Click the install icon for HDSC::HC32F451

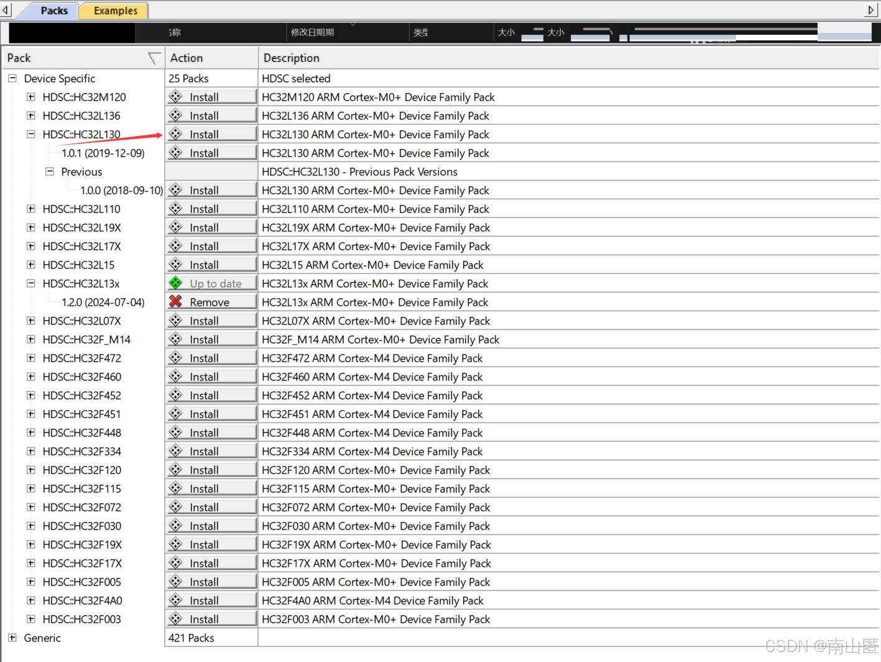[176, 414]
